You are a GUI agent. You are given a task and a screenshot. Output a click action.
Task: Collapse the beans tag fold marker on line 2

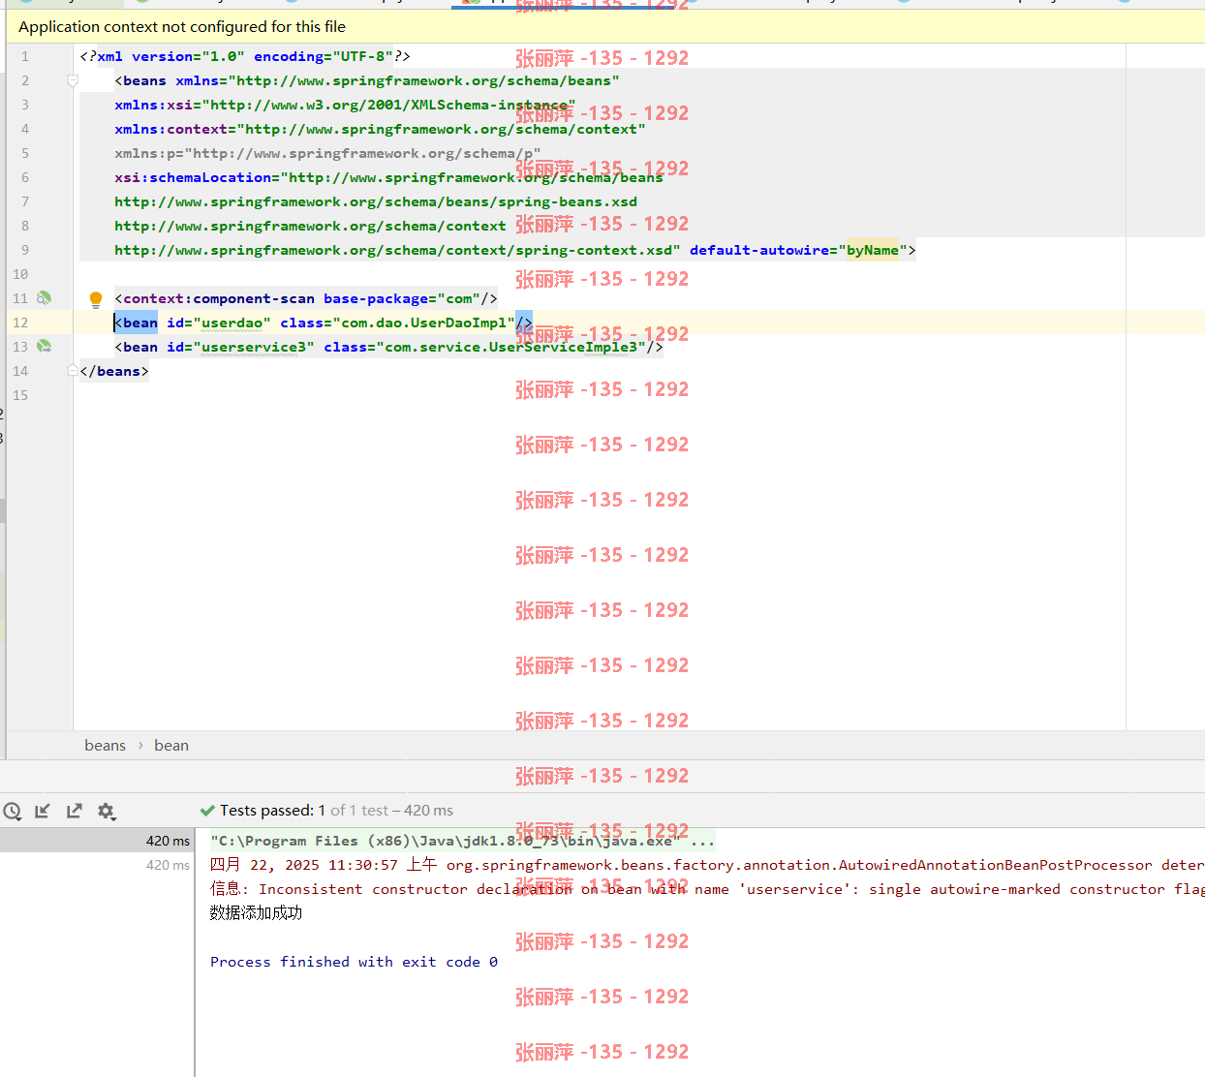(x=73, y=81)
